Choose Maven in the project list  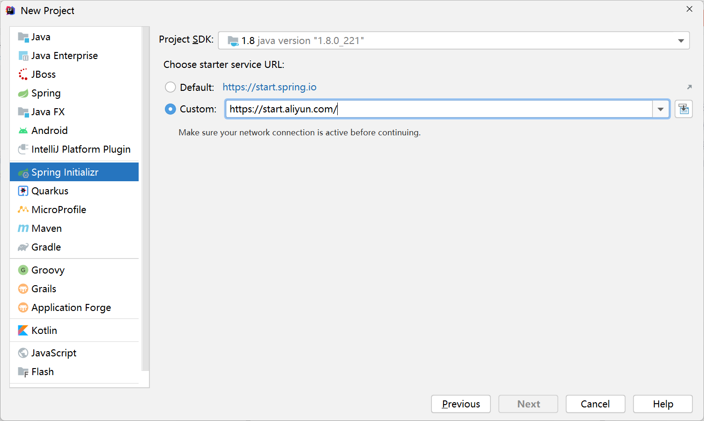pyautogui.click(x=74, y=229)
